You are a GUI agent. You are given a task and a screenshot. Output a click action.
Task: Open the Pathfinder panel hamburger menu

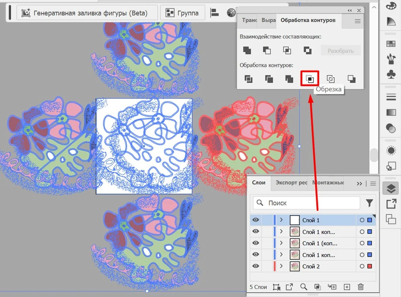click(358, 21)
